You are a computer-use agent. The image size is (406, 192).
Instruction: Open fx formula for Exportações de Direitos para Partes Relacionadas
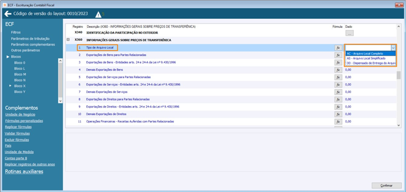pyautogui.click(x=338, y=100)
